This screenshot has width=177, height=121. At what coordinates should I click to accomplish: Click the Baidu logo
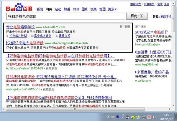point(19,7)
